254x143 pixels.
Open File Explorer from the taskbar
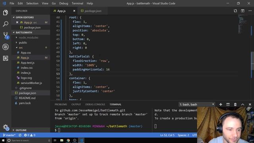point(62,140)
